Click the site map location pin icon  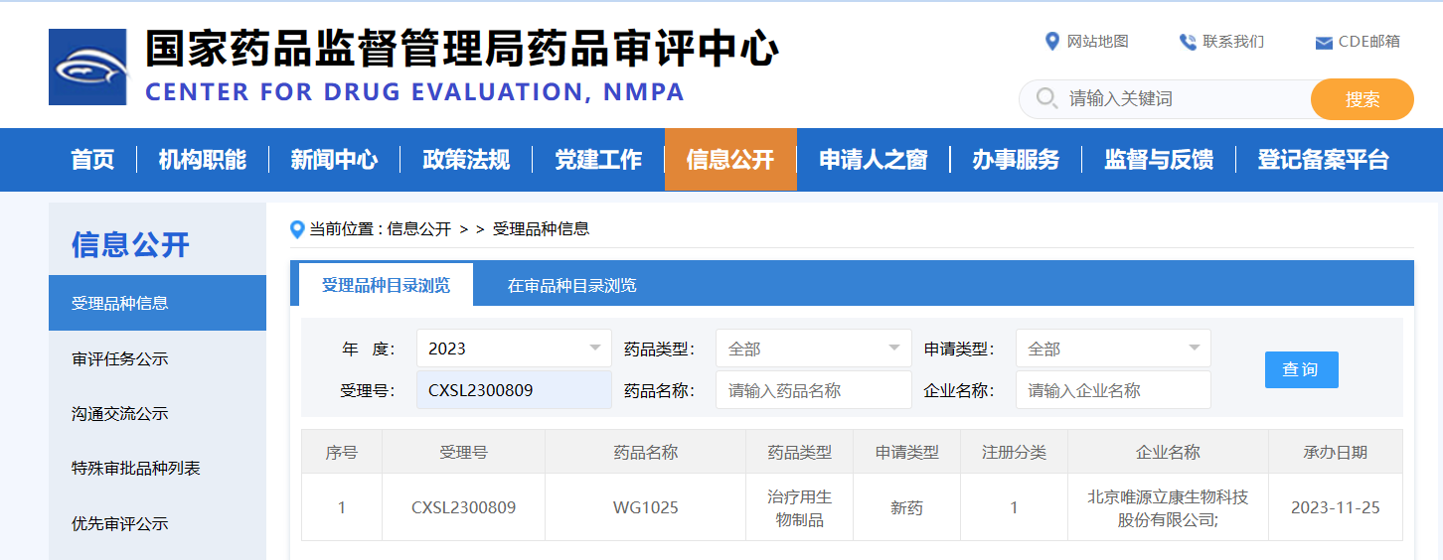tap(1052, 42)
